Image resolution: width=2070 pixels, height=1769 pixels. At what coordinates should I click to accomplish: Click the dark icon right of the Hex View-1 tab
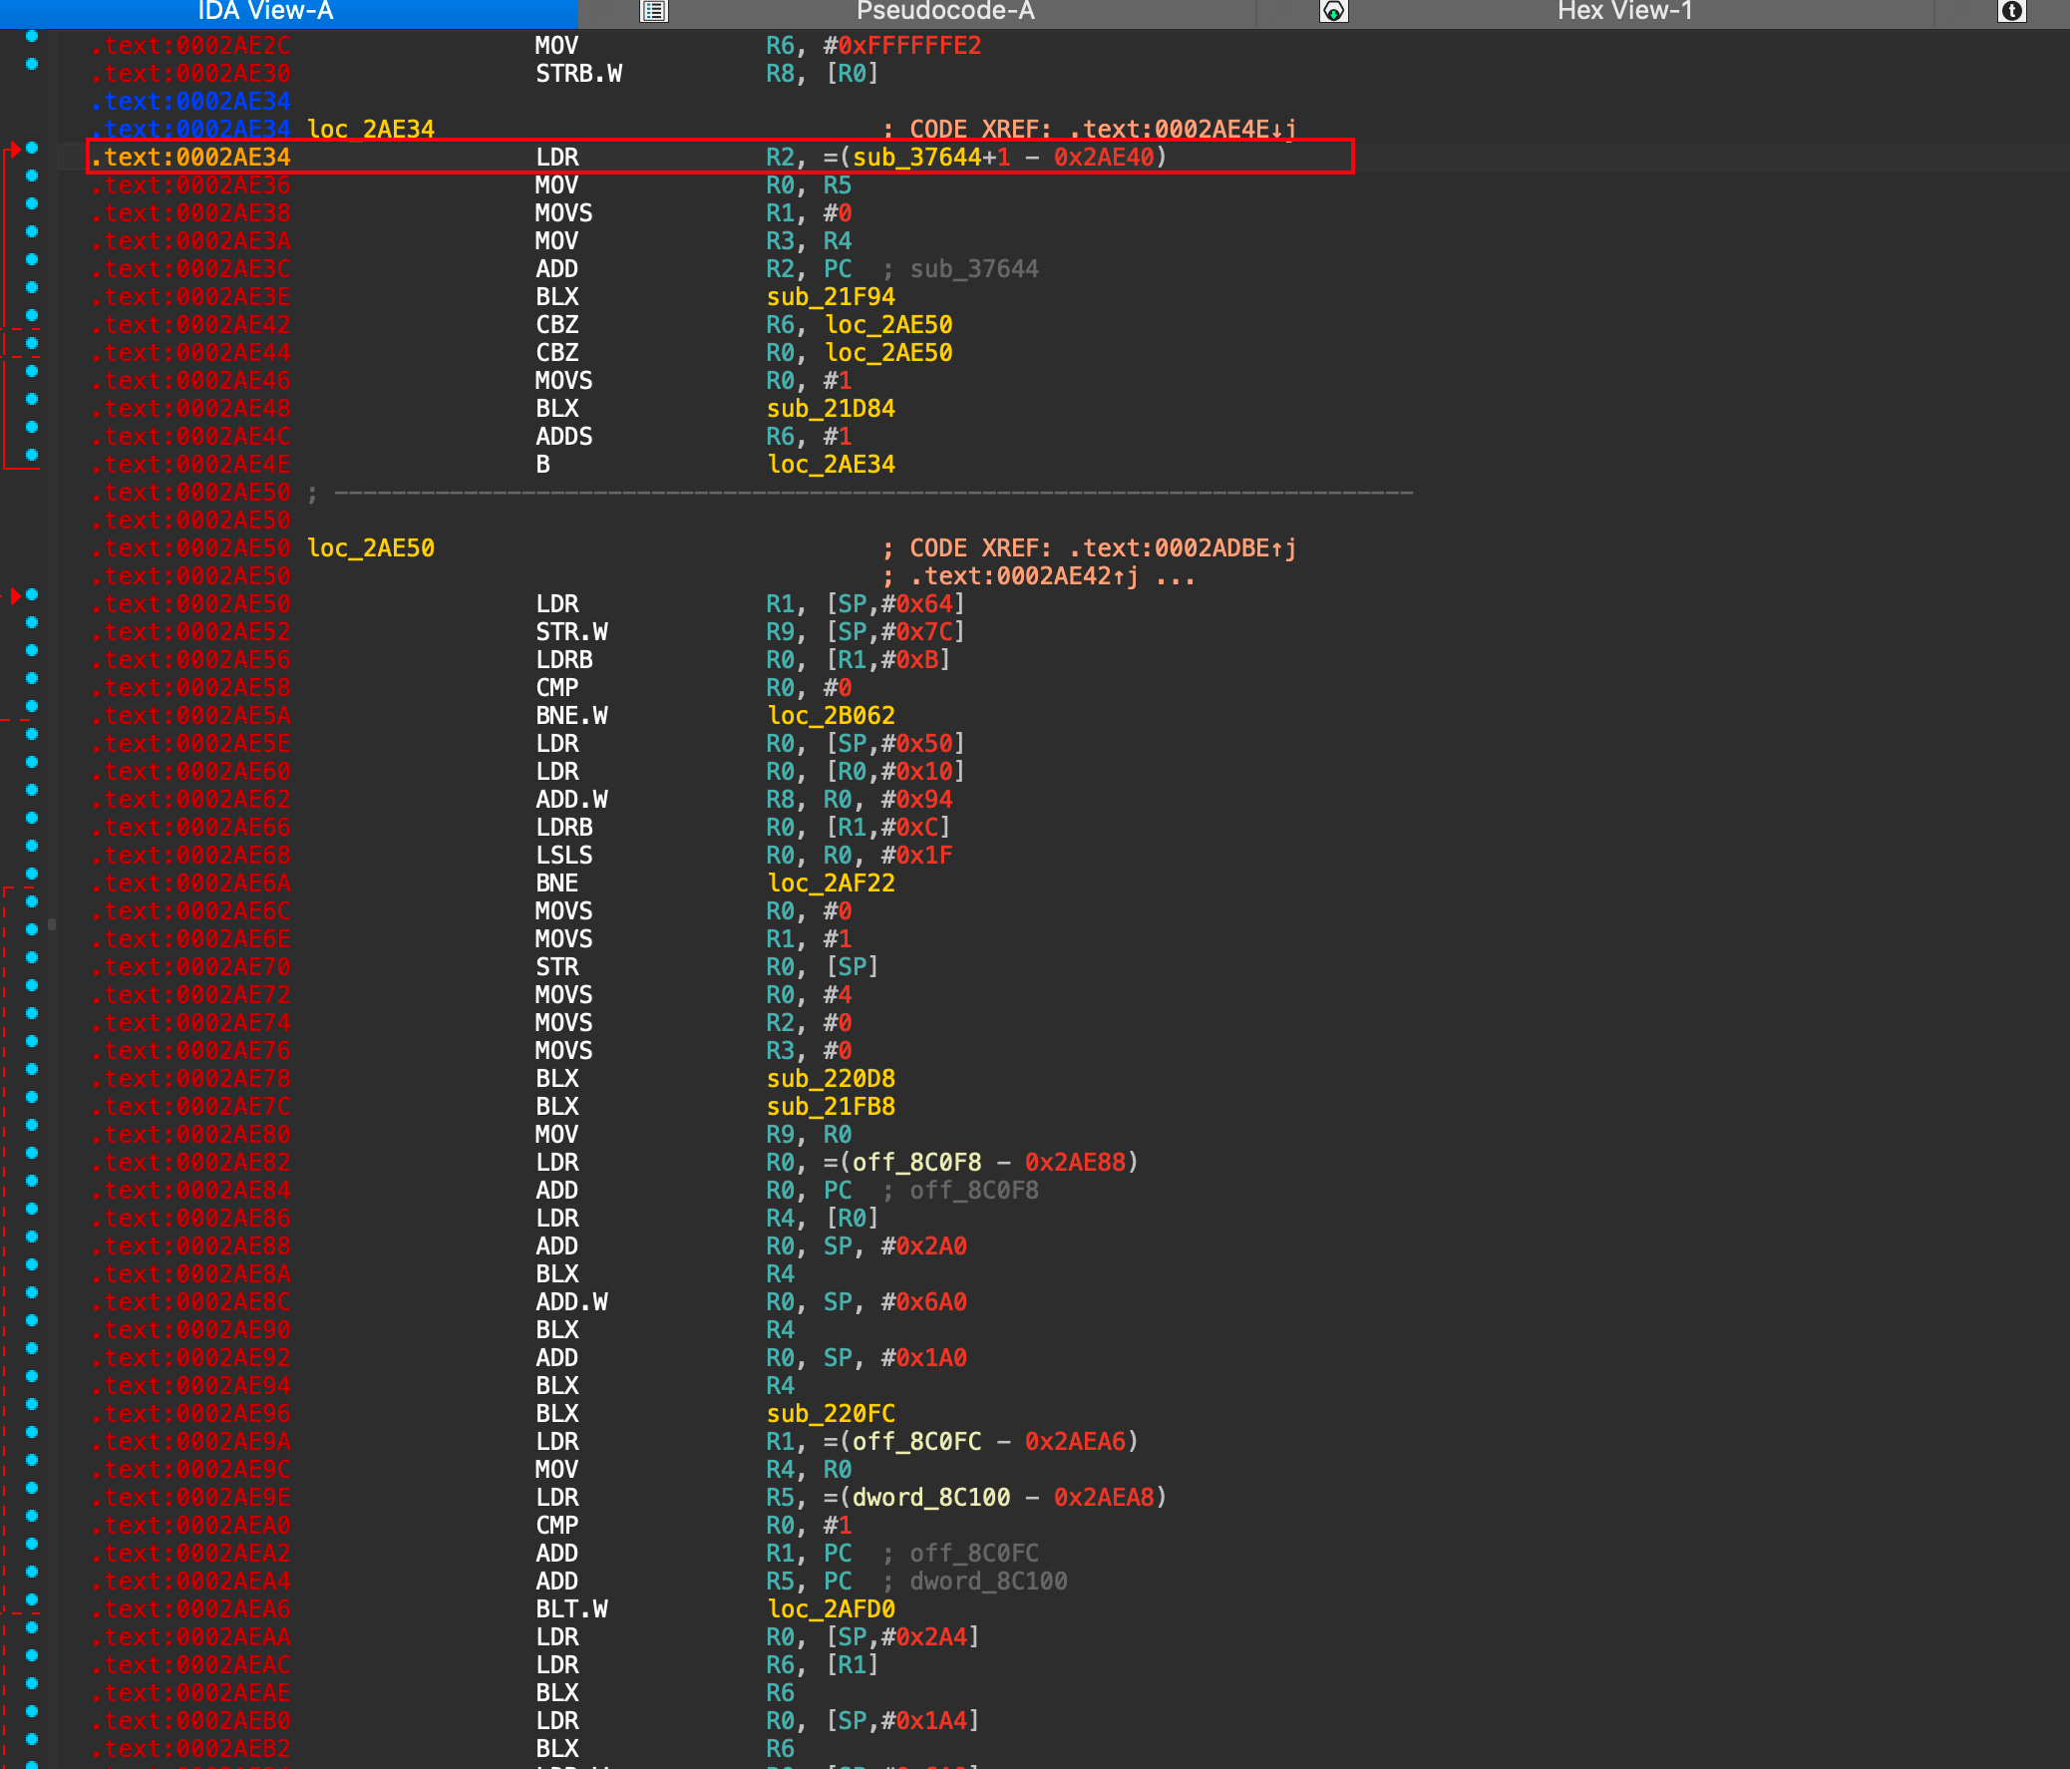pyautogui.click(x=2012, y=12)
